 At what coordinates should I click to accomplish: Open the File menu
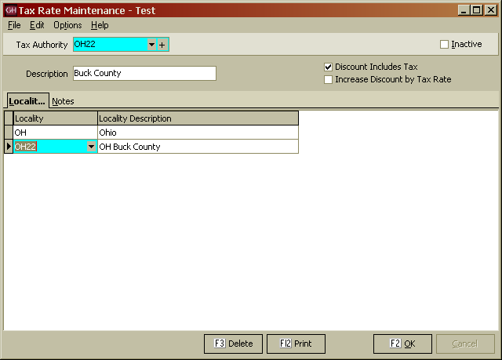coord(14,25)
